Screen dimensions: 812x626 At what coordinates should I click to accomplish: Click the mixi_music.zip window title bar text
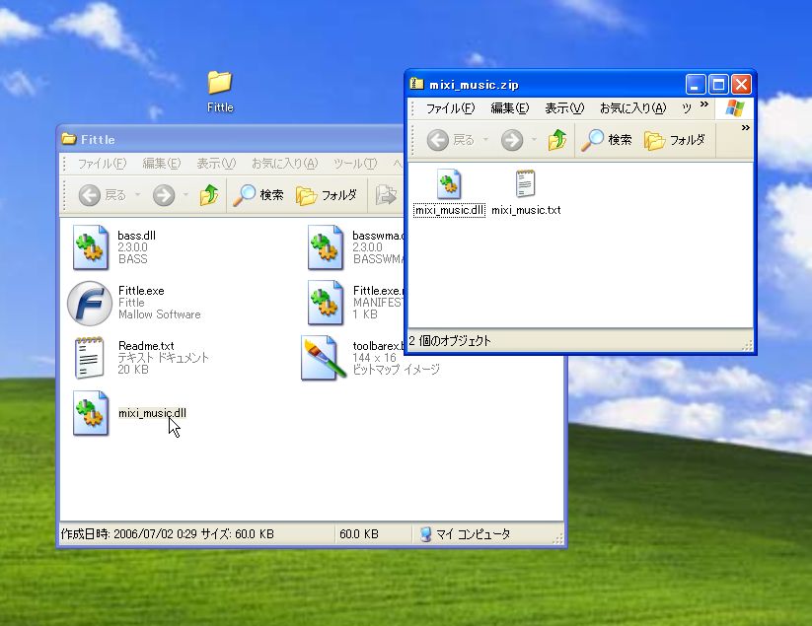click(x=474, y=85)
